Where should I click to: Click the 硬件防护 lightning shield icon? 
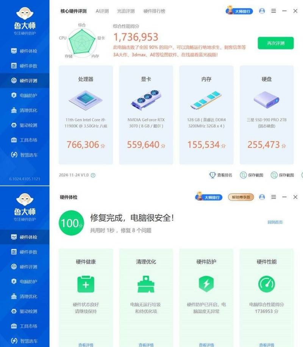click(206, 284)
